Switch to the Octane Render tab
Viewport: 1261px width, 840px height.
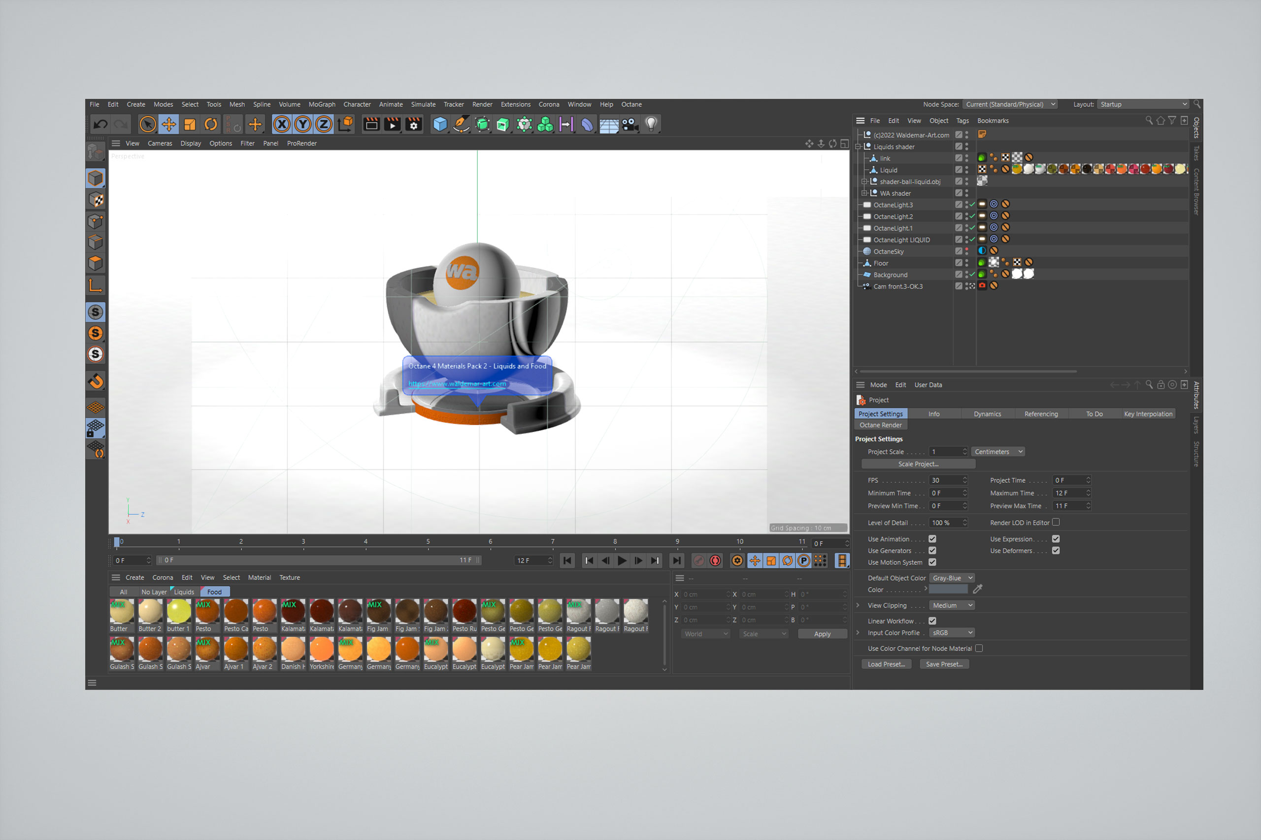tap(880, 425)
